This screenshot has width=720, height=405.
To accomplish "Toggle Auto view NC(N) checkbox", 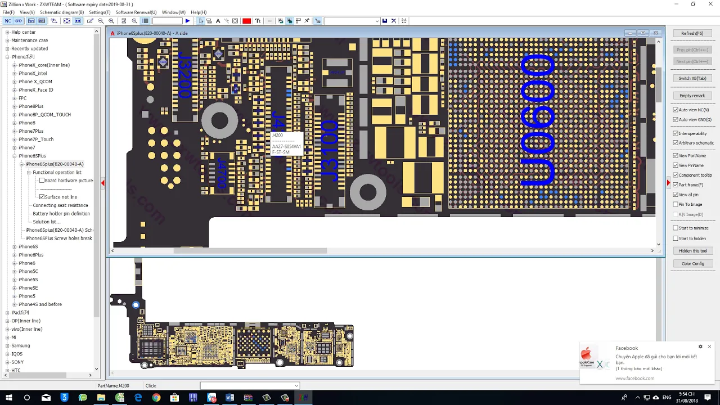I will [676, 110].
